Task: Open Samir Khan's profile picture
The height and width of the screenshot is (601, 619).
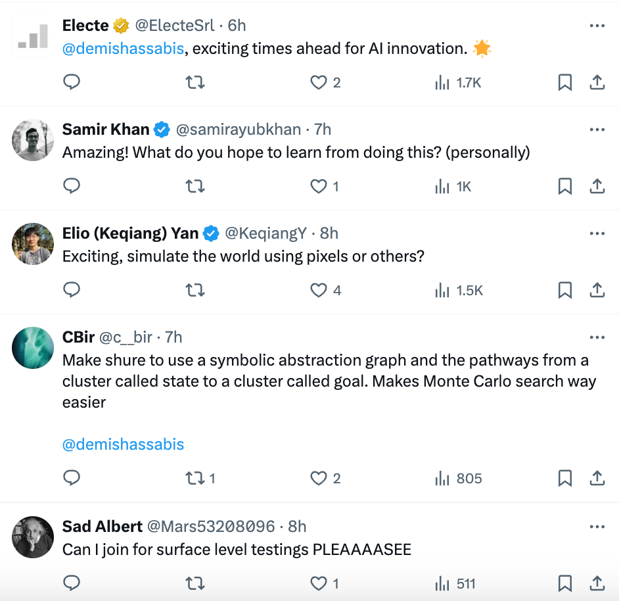Action: pyautogui.click(x=33, y=140)
